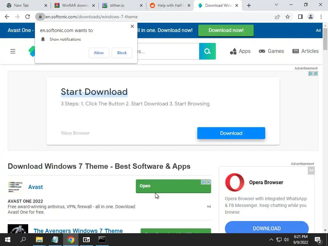The image size is (328, 246).
Task: Click the Opera Browser DOWNLOAD button
Action: [267, 228]
